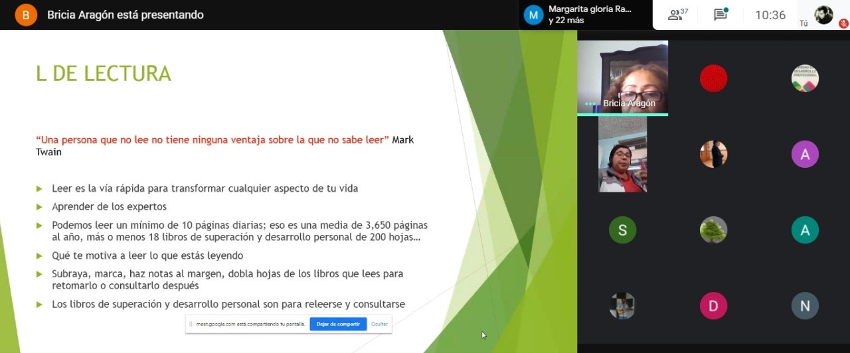Click the purple A participant avatar
850x353 pixels.
805,155
